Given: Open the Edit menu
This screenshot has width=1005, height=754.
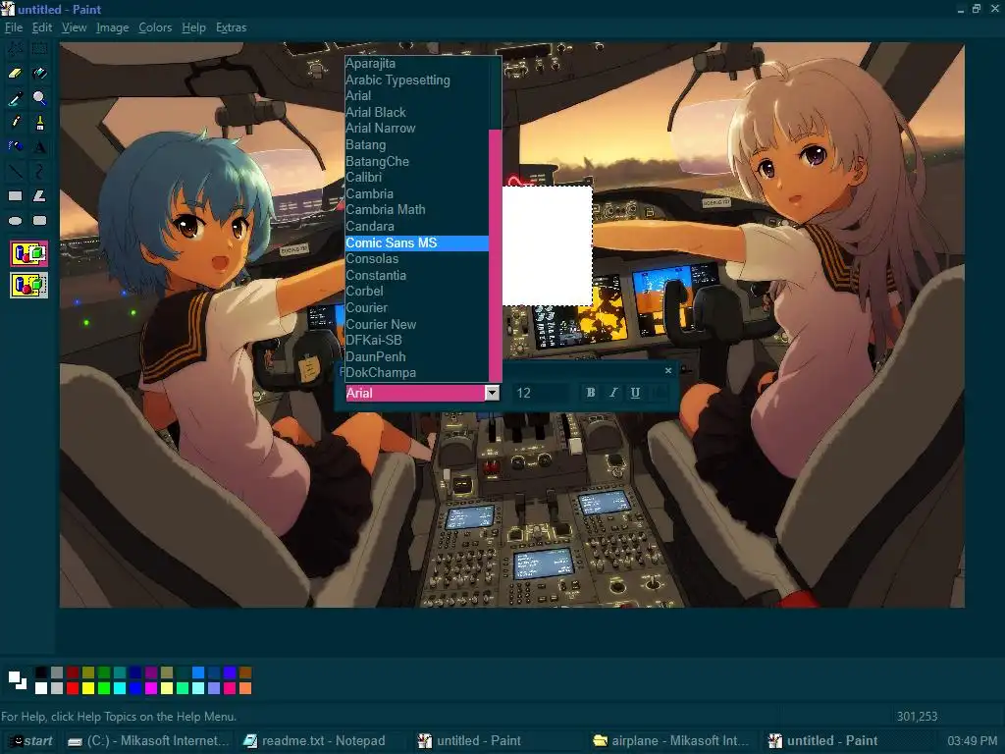Looking at the screenshot, I should (42, 27).
